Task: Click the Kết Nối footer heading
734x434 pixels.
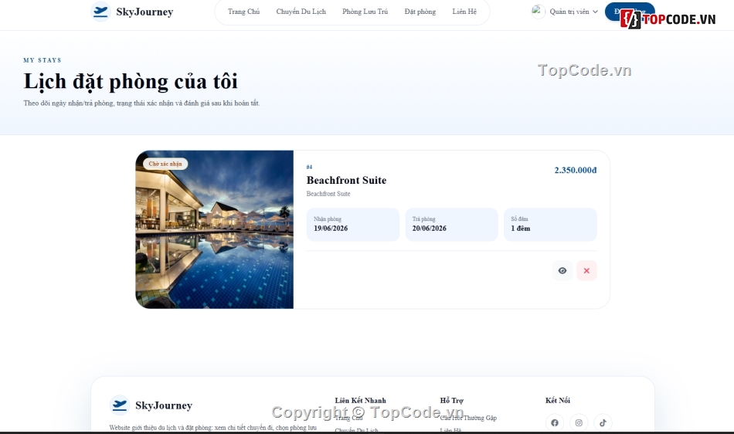Action: (558, 400)
